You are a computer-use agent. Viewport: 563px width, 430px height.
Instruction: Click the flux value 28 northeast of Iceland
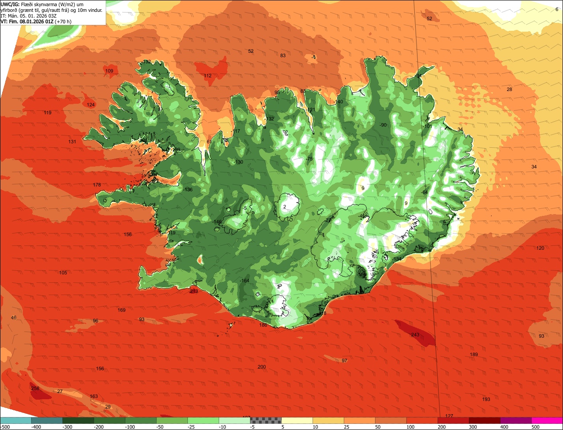tap(509, 89)
